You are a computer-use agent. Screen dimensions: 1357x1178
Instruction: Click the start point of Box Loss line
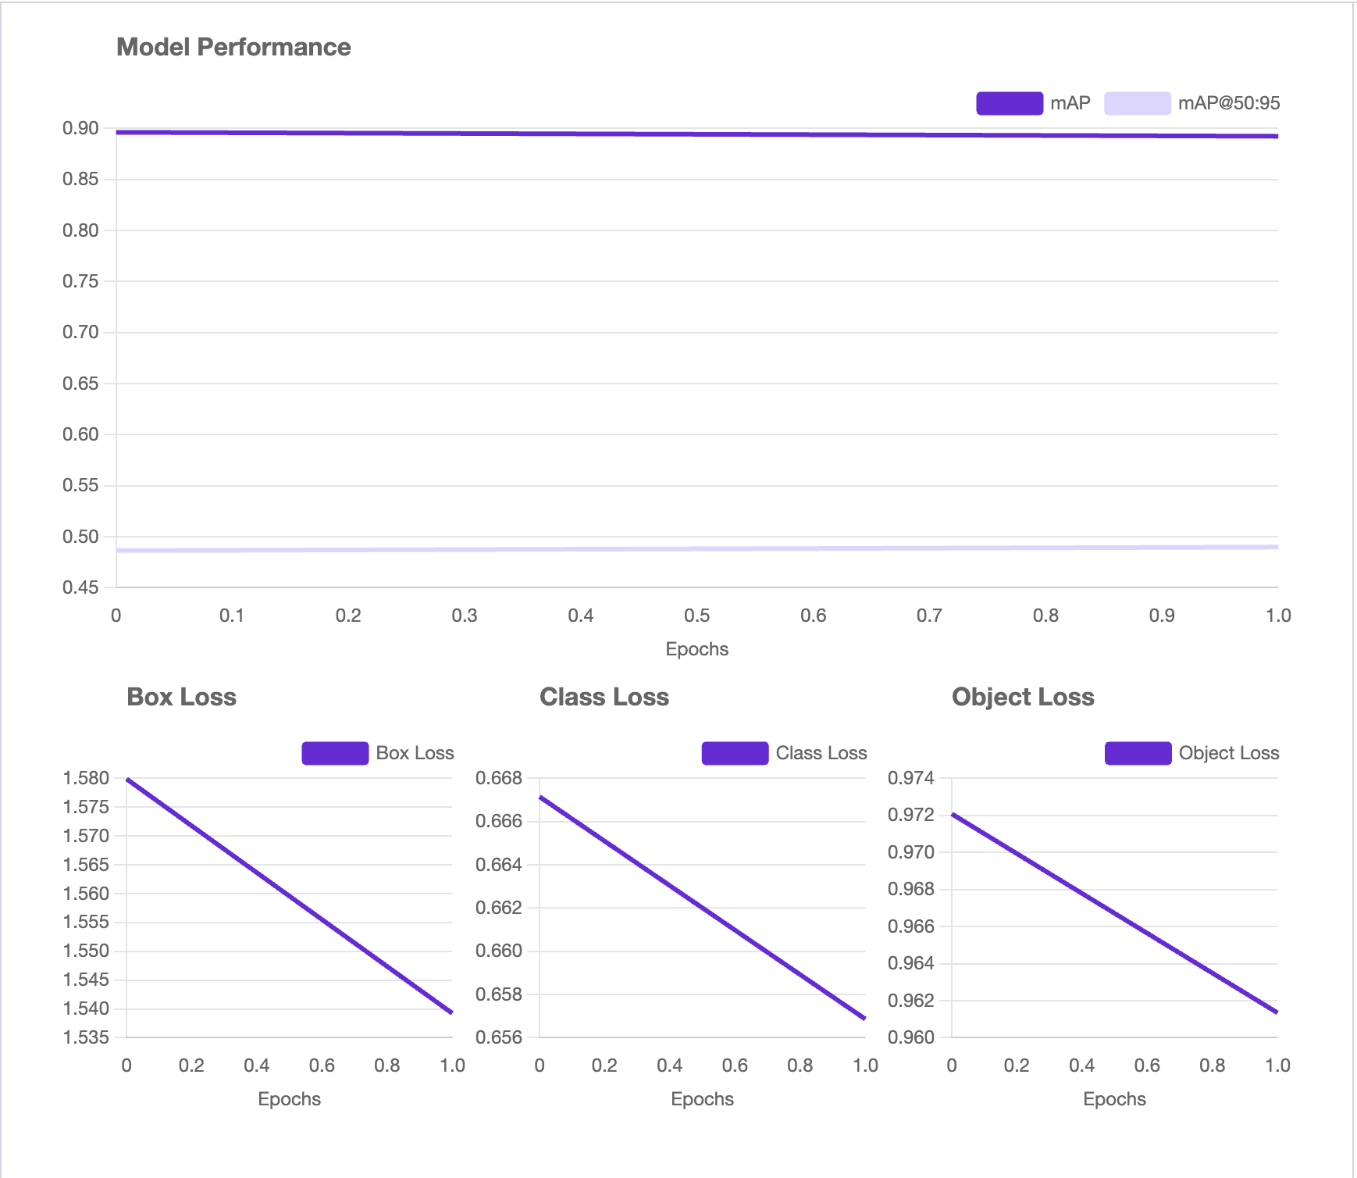click(127, 779)
